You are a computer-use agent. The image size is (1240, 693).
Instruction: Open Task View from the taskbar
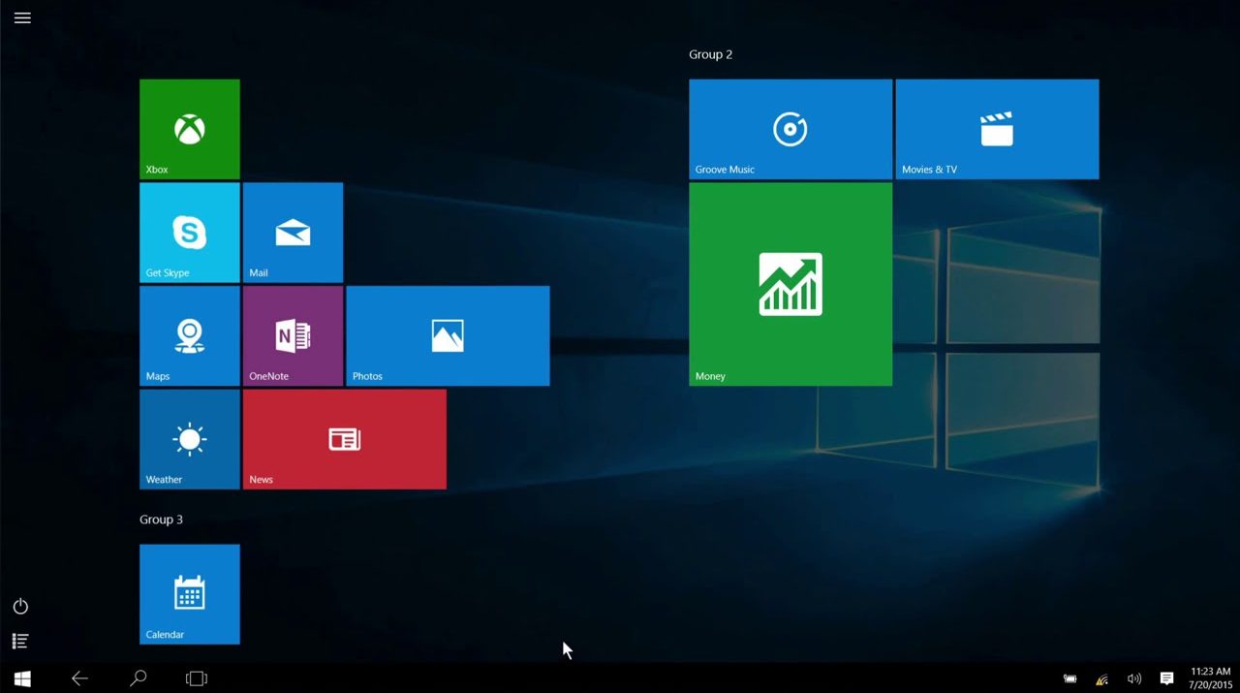pyautogui.click(x=197, y=678)
